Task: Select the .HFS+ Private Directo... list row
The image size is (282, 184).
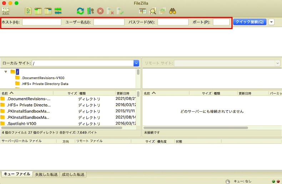Action: [x=68, y=105]
